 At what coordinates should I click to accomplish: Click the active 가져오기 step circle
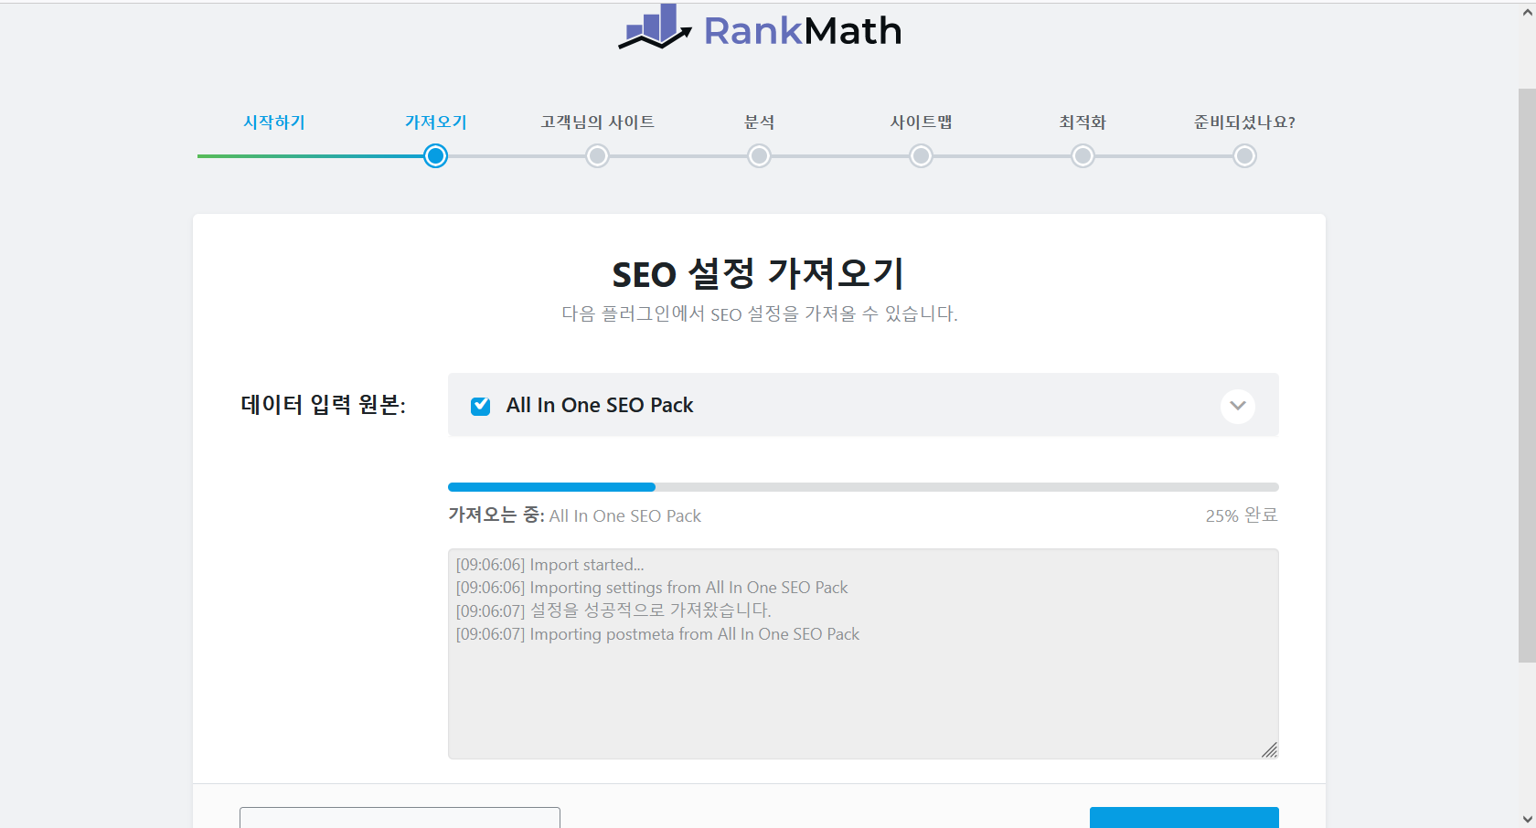coord(436,156)
